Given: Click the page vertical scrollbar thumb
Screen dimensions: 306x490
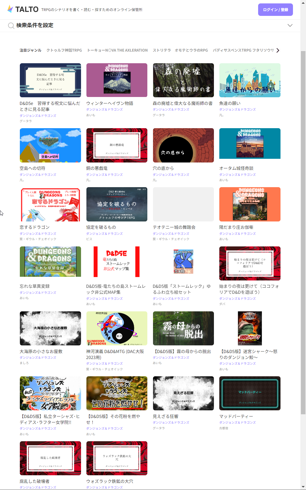Looking at the screenshot, I should (303, 233).
